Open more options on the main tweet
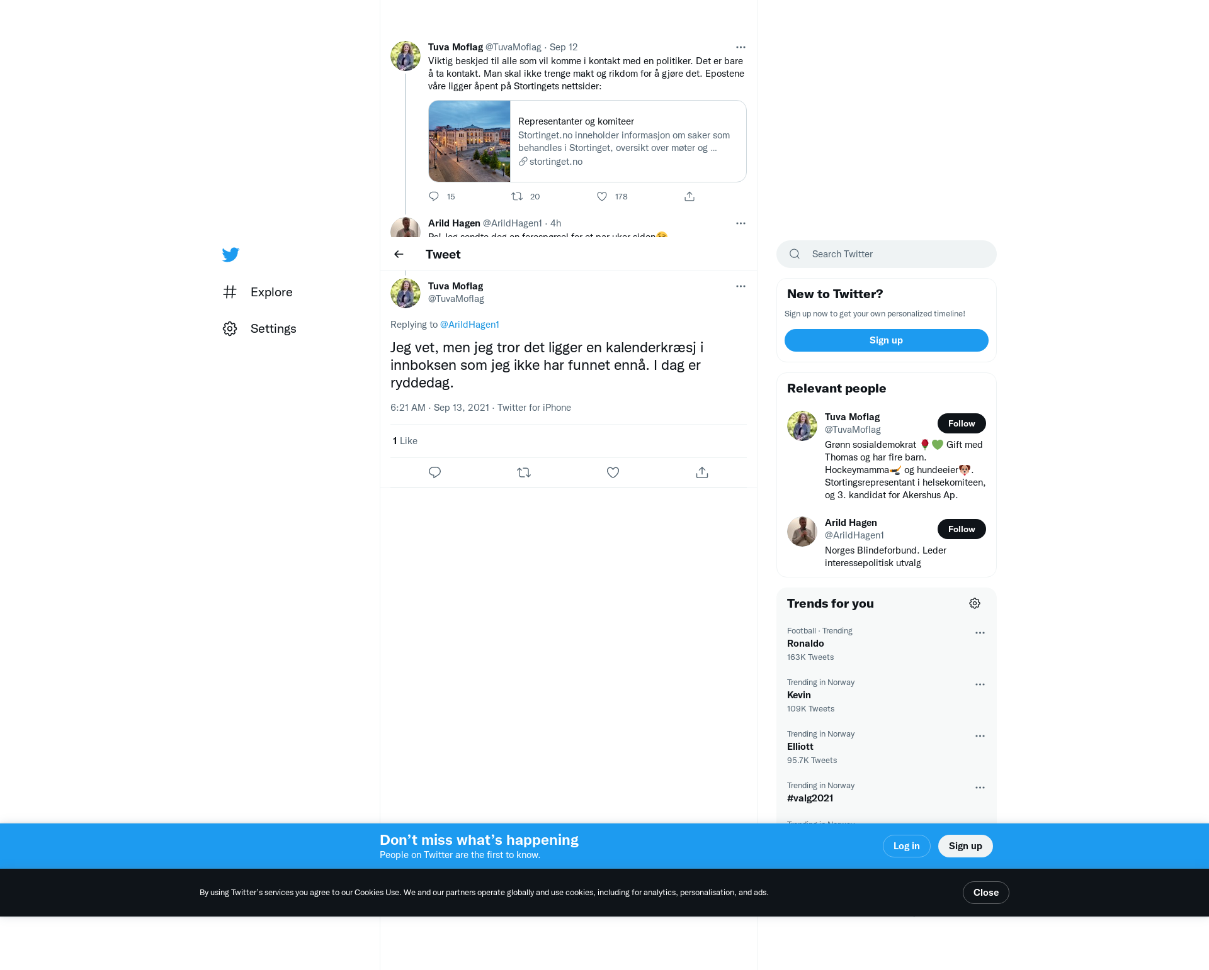The image size is (1209, 970). [x=741, y=286]
